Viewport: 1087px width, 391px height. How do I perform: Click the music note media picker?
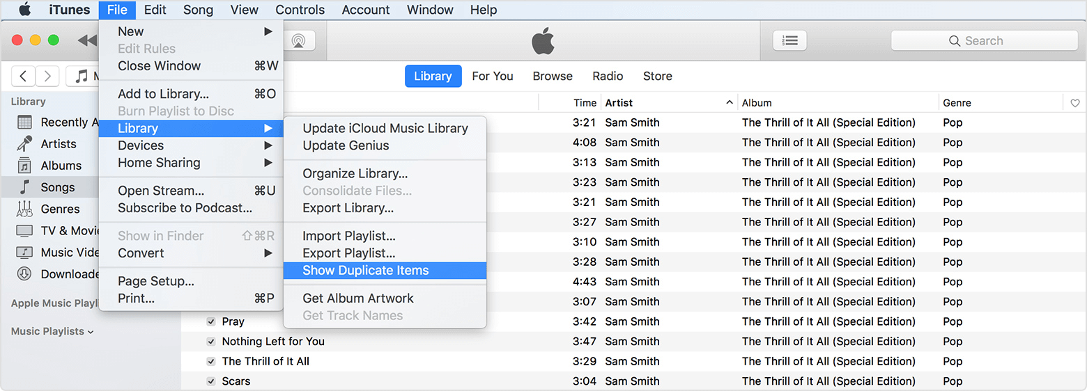(84, 76)
